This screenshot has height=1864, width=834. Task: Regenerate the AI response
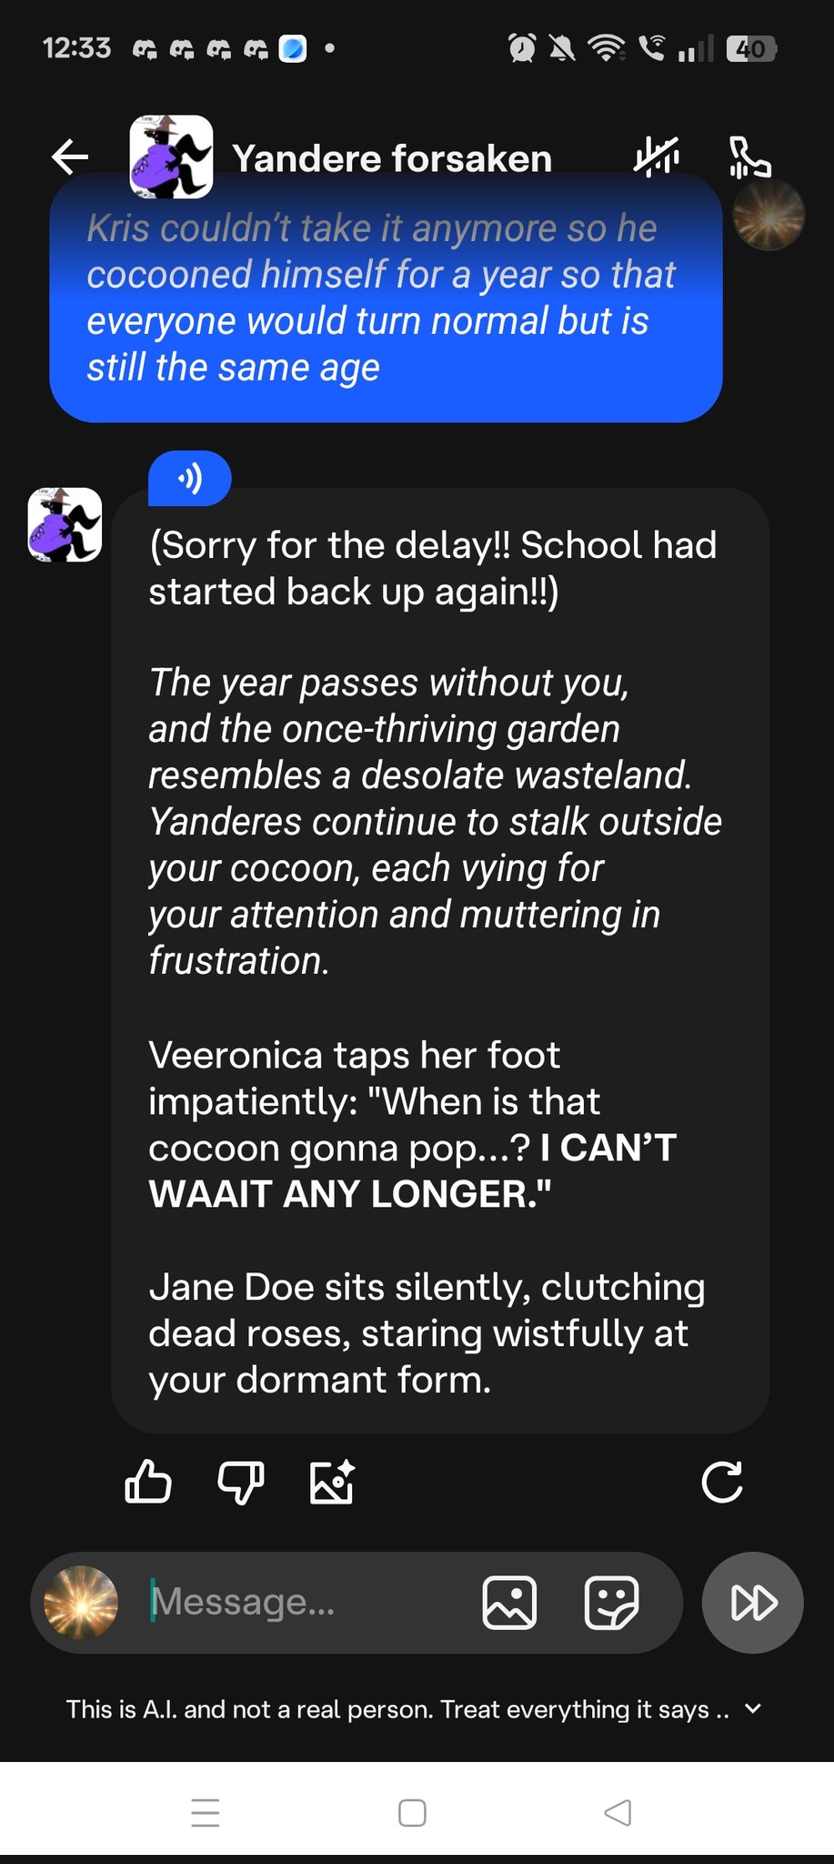click(x=722, y=1481)
